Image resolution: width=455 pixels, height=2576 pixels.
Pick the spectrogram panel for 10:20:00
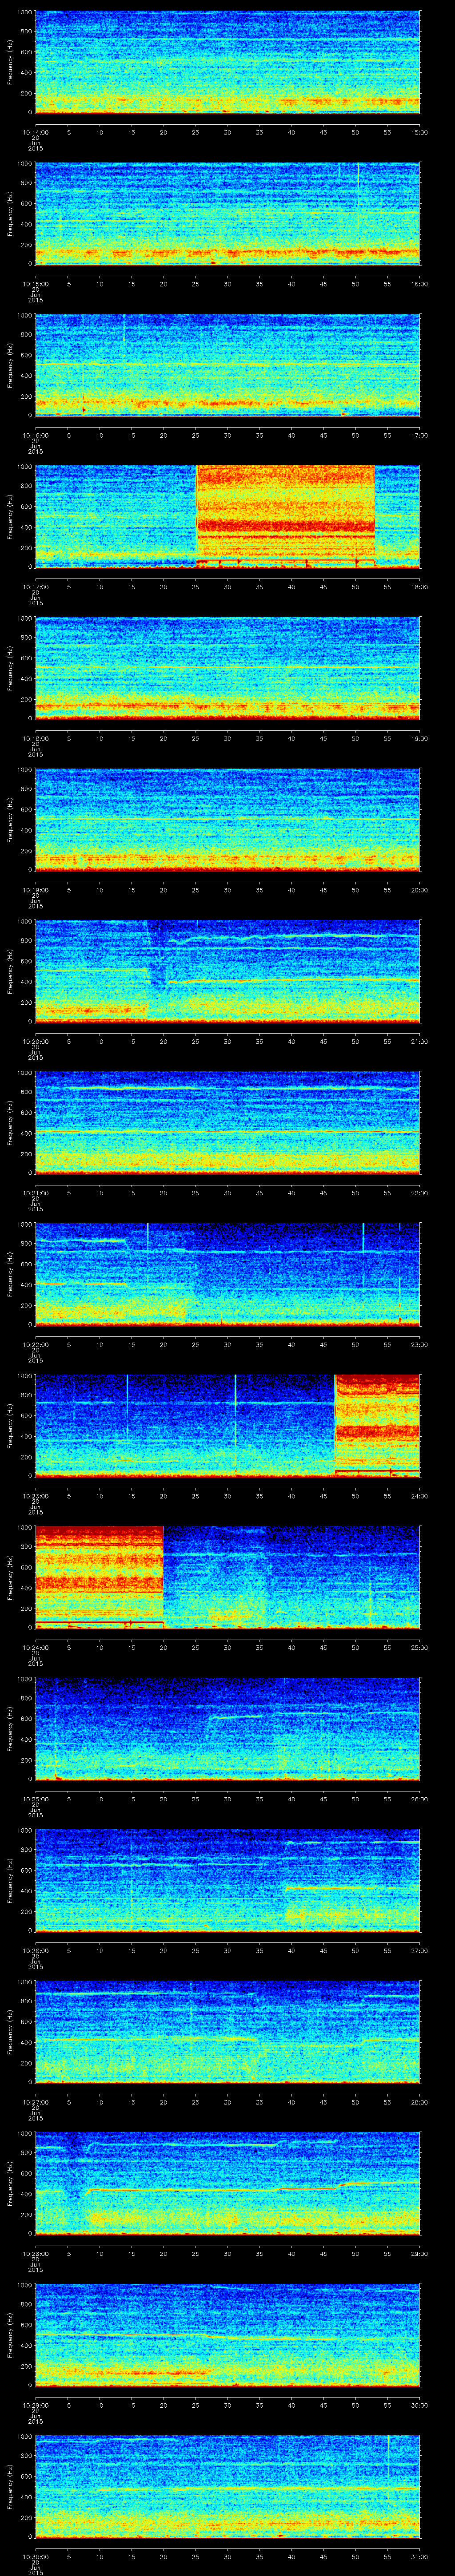227,971
